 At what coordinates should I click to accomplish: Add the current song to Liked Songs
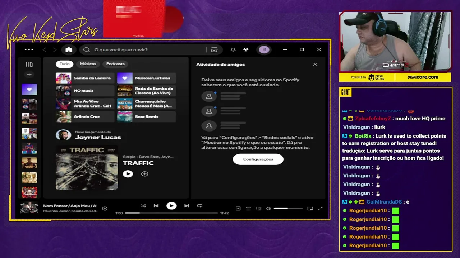point(105,209)
